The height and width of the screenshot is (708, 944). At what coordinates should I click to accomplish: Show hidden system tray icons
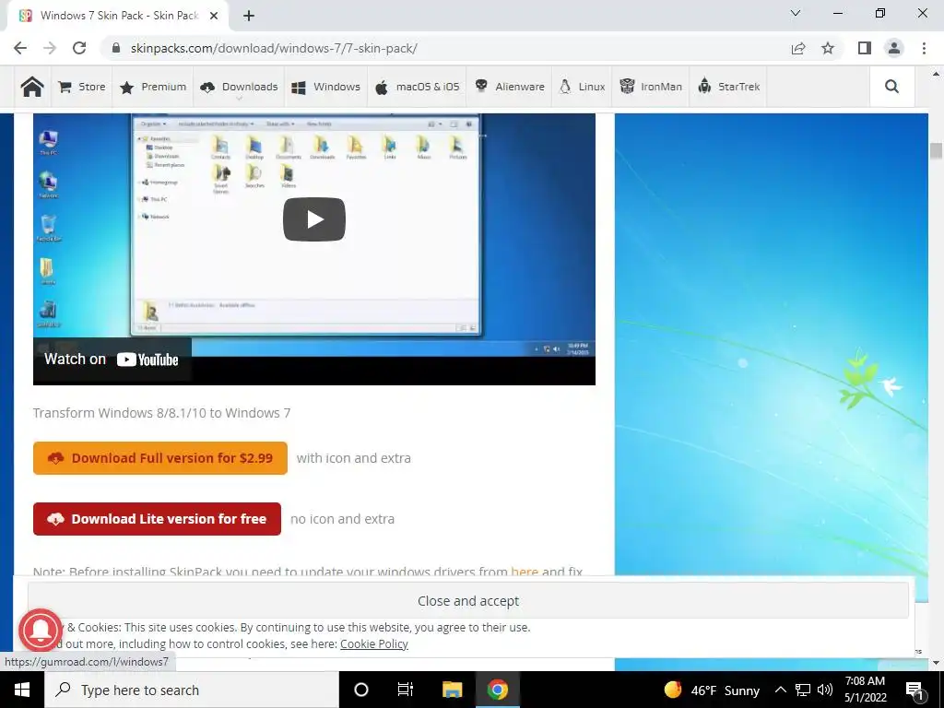(x=780, y=690)
